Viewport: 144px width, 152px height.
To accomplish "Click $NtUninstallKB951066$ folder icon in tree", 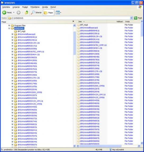I will (16, 75).
